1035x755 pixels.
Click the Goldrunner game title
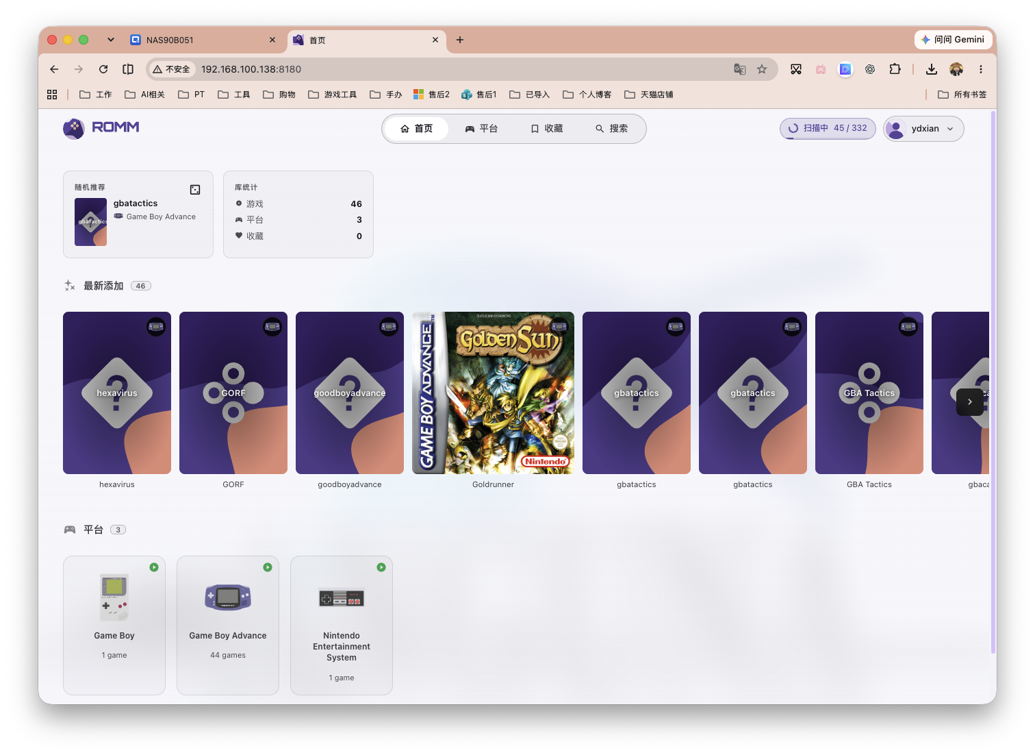click(493, 484)
